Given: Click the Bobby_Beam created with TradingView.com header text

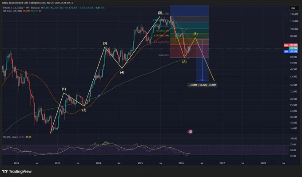Looking at the screenshot, I should click(x=37, y=3).
